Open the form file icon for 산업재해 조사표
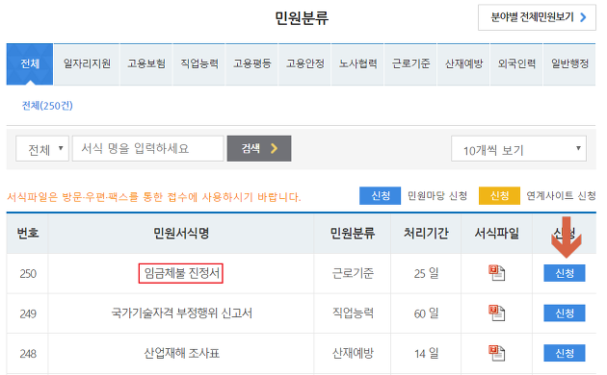The width and height of the screenshot is (607, 375). pos(496,353)
